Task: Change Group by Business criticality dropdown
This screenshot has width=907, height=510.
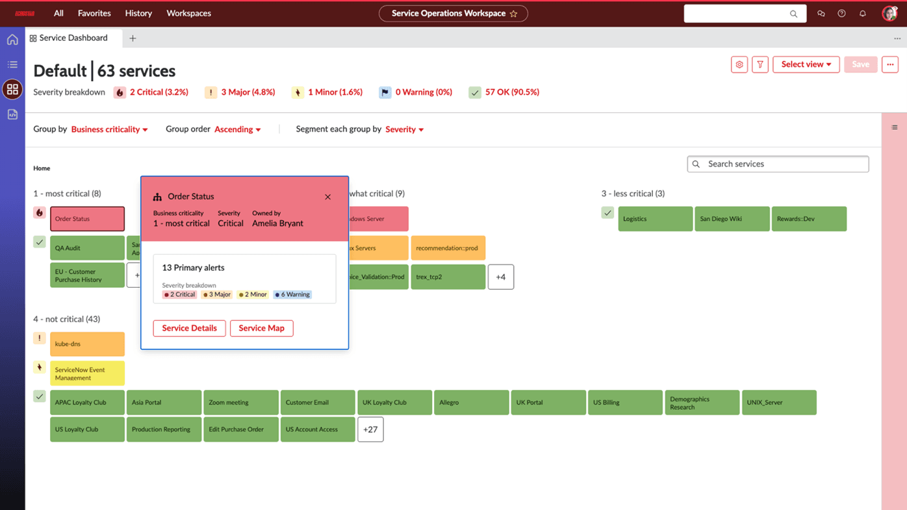Action: click(109, 129)
